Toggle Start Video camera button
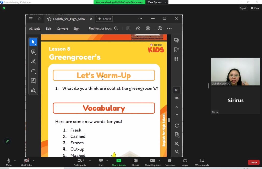The width and height of the screenshot is (262, 169). 26,162
